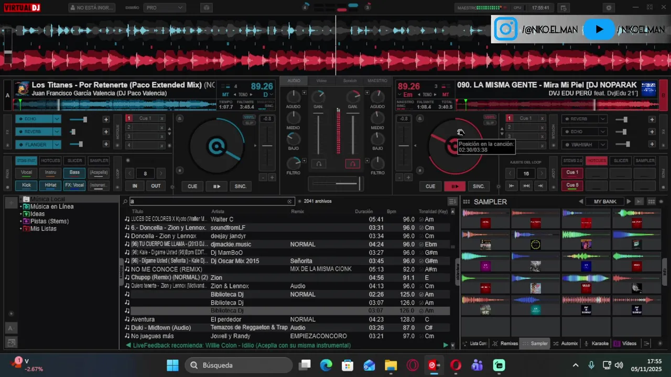
Task: Open the Windows Start menu
Action: [172, 365]
